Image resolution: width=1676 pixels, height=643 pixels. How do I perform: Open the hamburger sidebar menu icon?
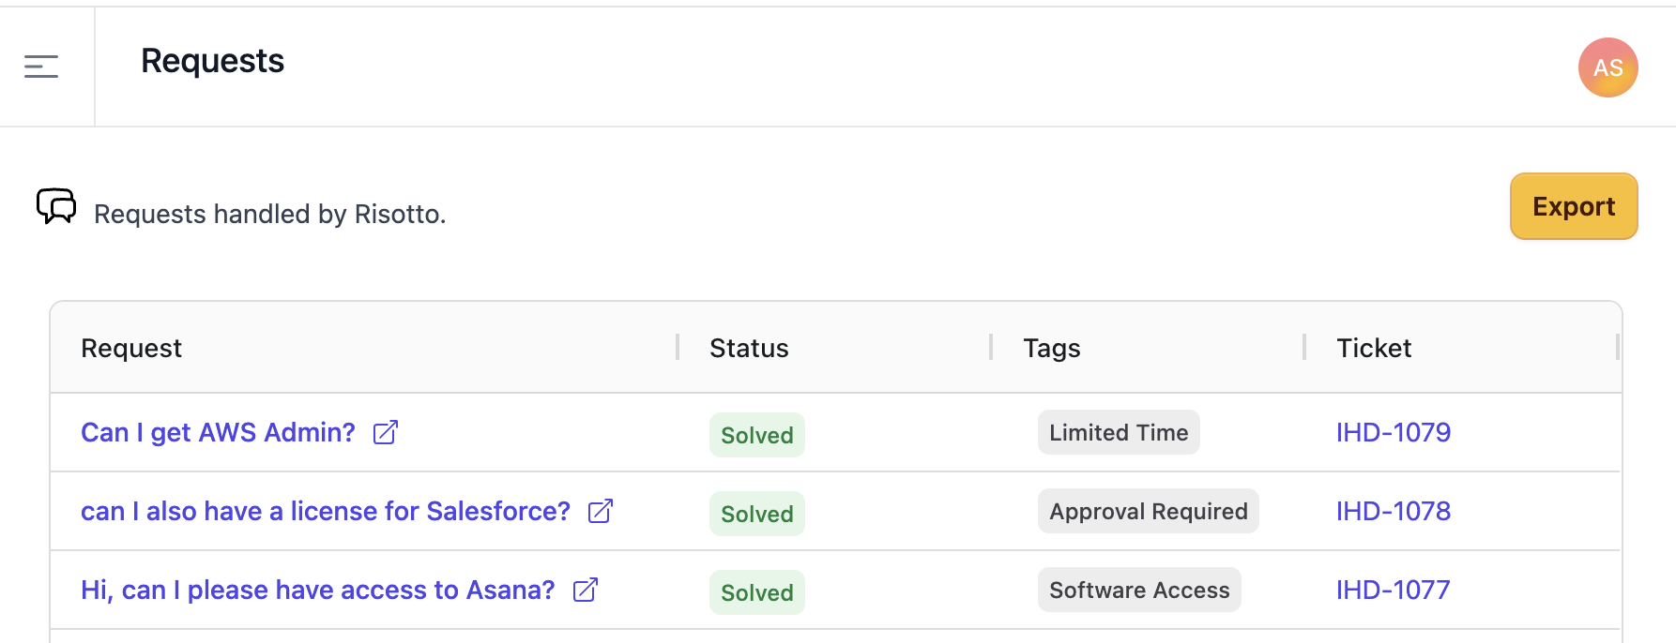tap(41, 67)
